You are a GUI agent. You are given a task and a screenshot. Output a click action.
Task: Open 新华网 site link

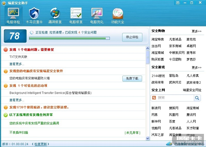coord(156,122)
